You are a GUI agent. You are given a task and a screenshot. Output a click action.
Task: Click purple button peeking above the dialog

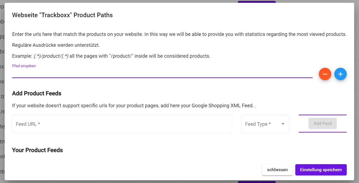tap(257, 2)
